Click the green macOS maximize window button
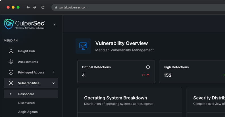Screen dimensions: 225x117 coord(18,7)
